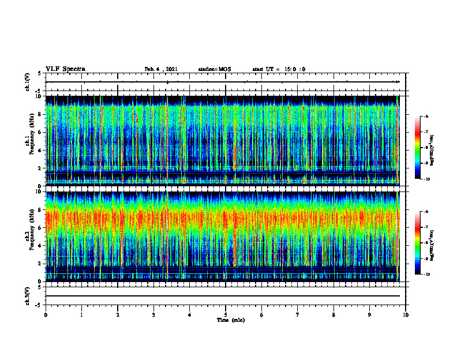Click the "VLF Spectra" plot title
The height and width of the screenshot is (353, 457).
[x=65, y=69]
